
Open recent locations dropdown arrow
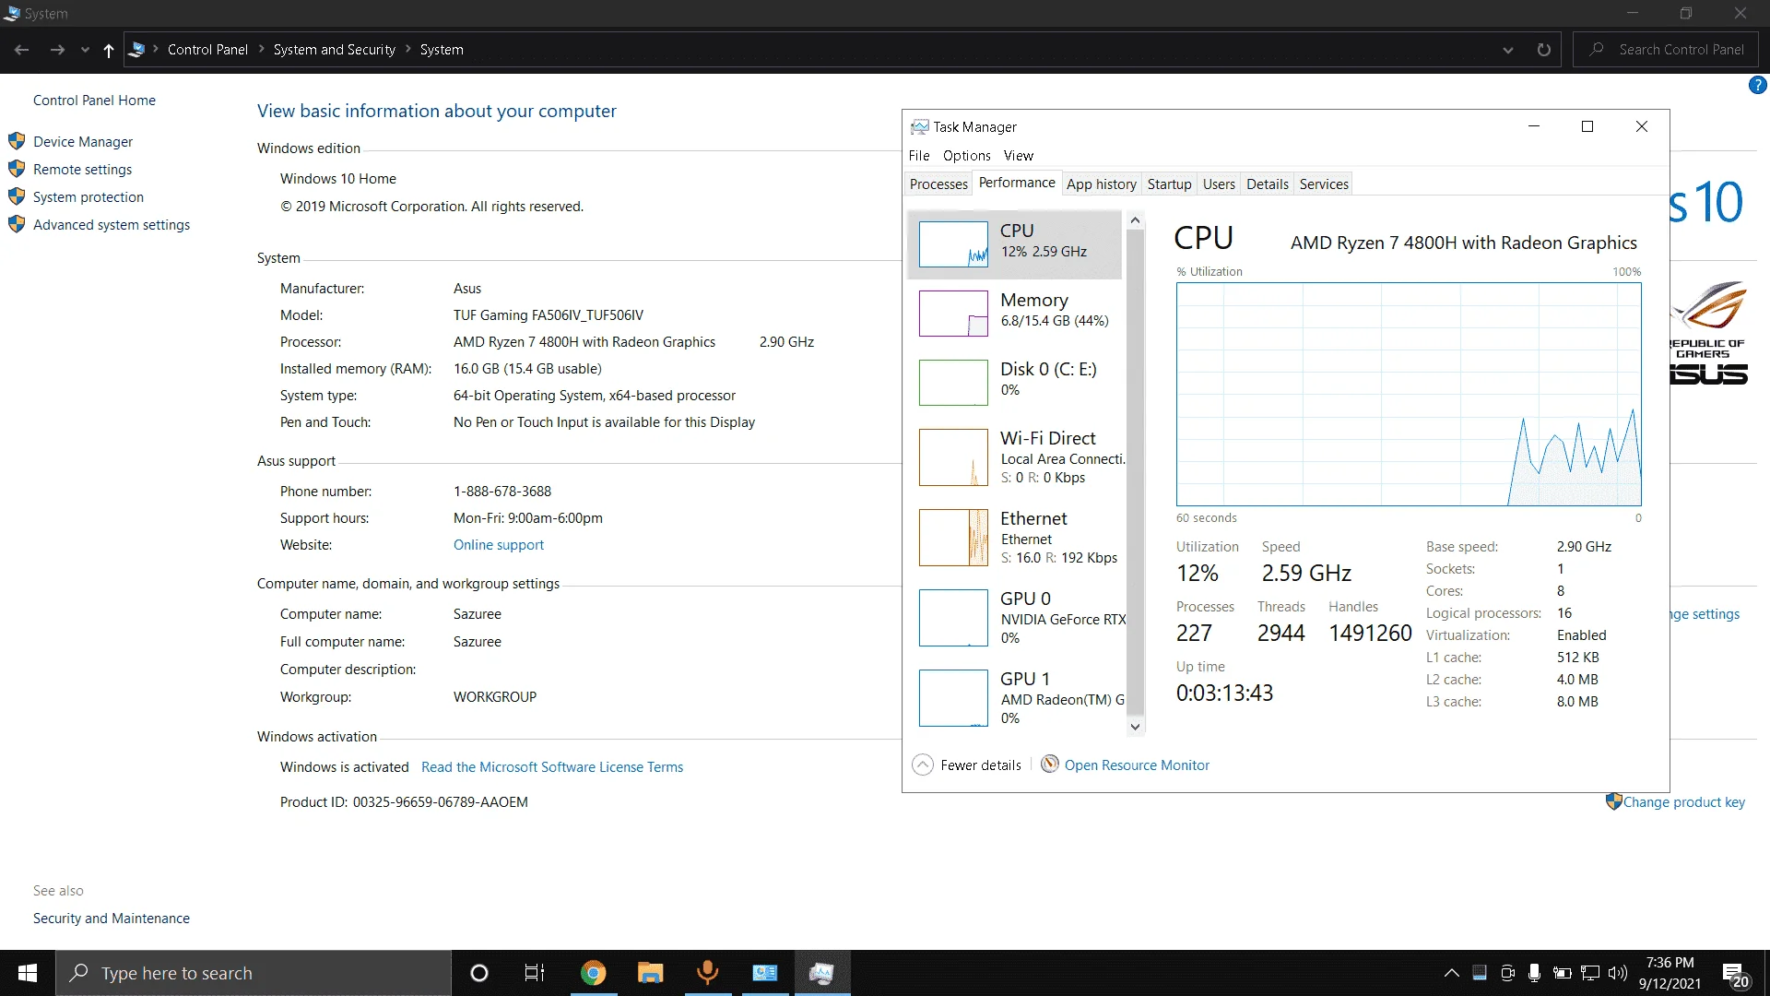coord(85,50)
